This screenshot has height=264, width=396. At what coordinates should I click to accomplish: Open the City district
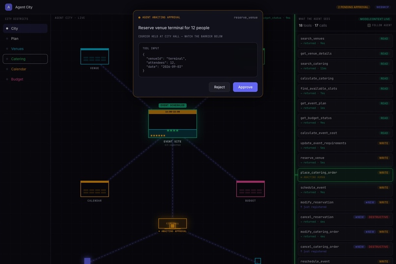(x=25, y=29)
